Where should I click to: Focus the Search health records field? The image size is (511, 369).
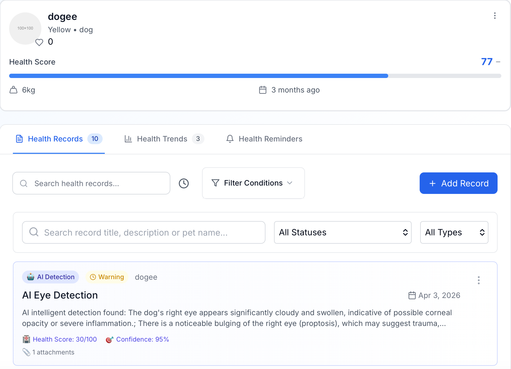(x=91, y=183)
